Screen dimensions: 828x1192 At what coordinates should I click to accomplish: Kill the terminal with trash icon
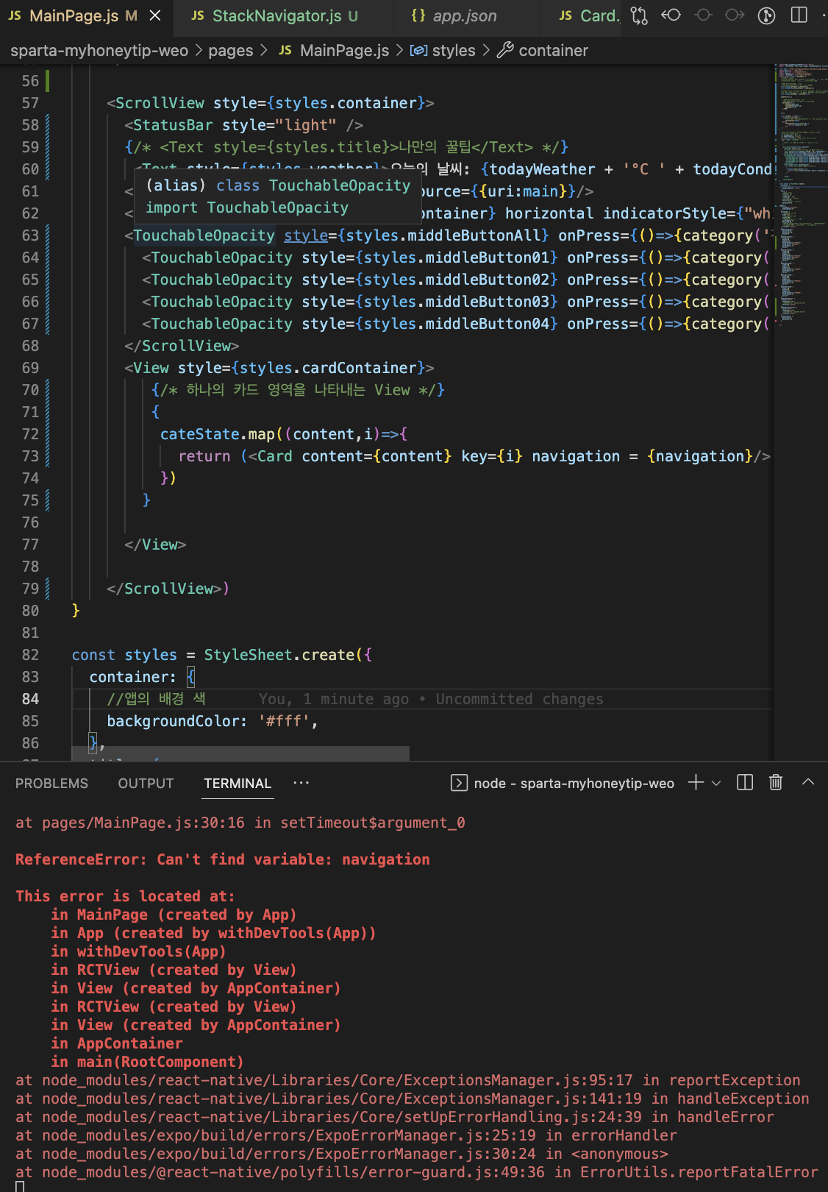pos(776,782)
